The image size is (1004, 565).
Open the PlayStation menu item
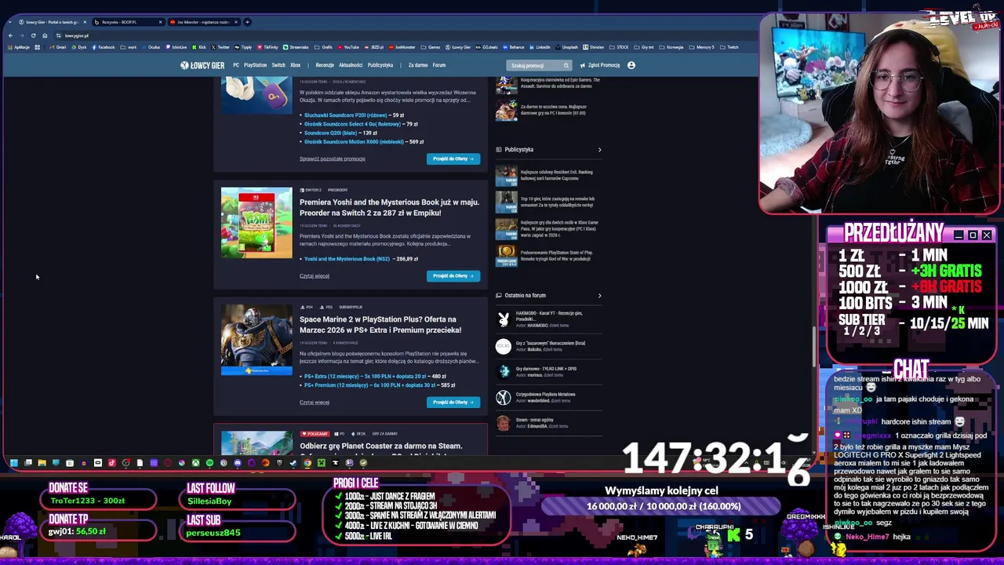click(x=255, y=65)
